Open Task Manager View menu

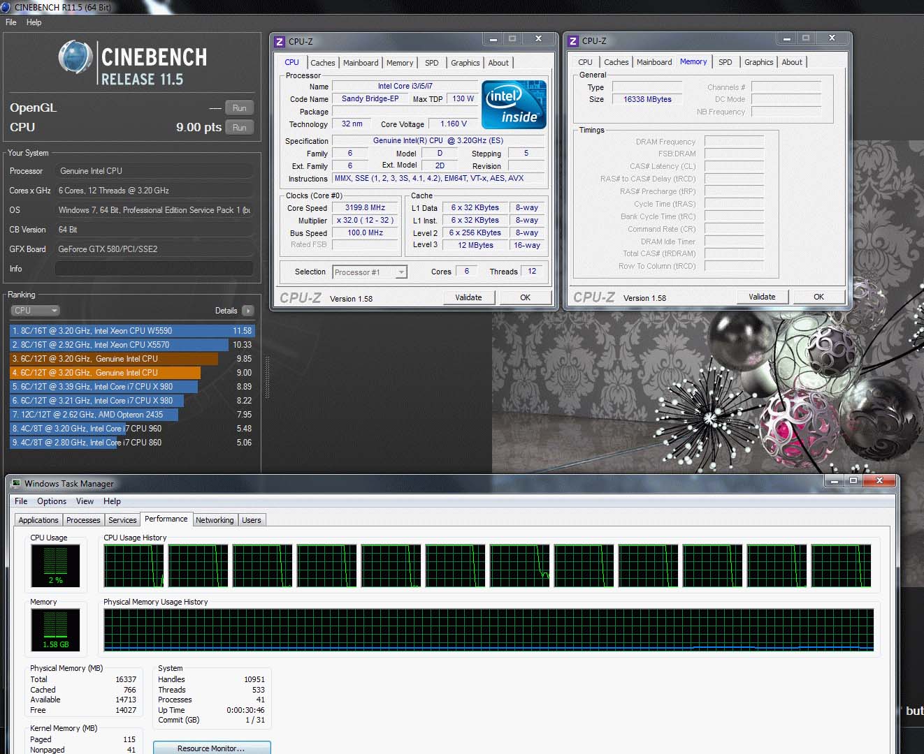85,501
